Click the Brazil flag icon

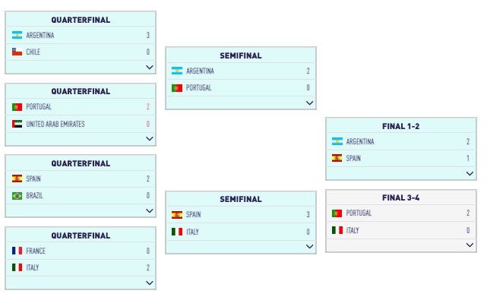pyautogui.click(x=17, y=196)
